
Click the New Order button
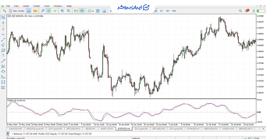(17, 11)
